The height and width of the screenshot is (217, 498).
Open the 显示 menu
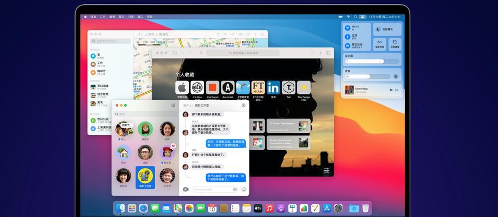point(121,16)
